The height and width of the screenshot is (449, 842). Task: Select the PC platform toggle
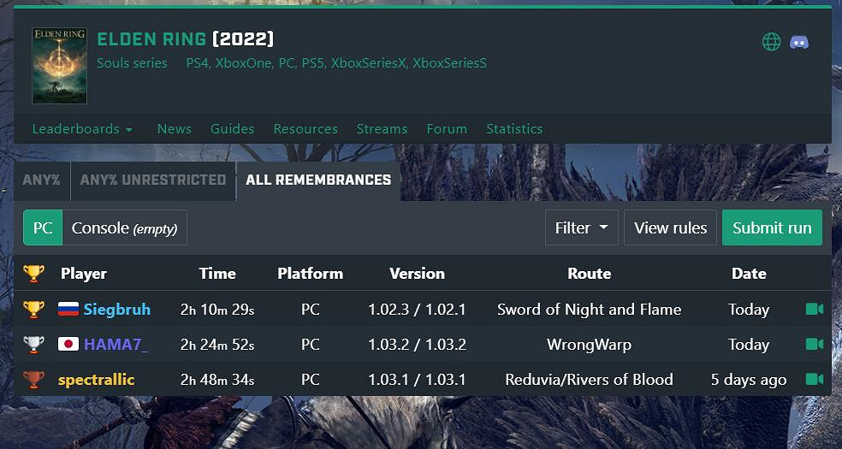43,227
